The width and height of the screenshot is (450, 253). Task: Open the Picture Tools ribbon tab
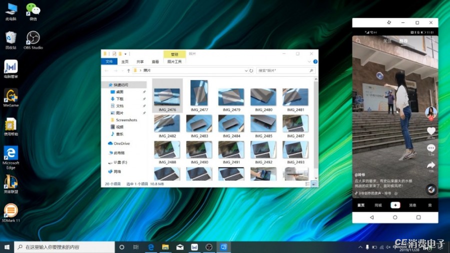pos(174,61)
